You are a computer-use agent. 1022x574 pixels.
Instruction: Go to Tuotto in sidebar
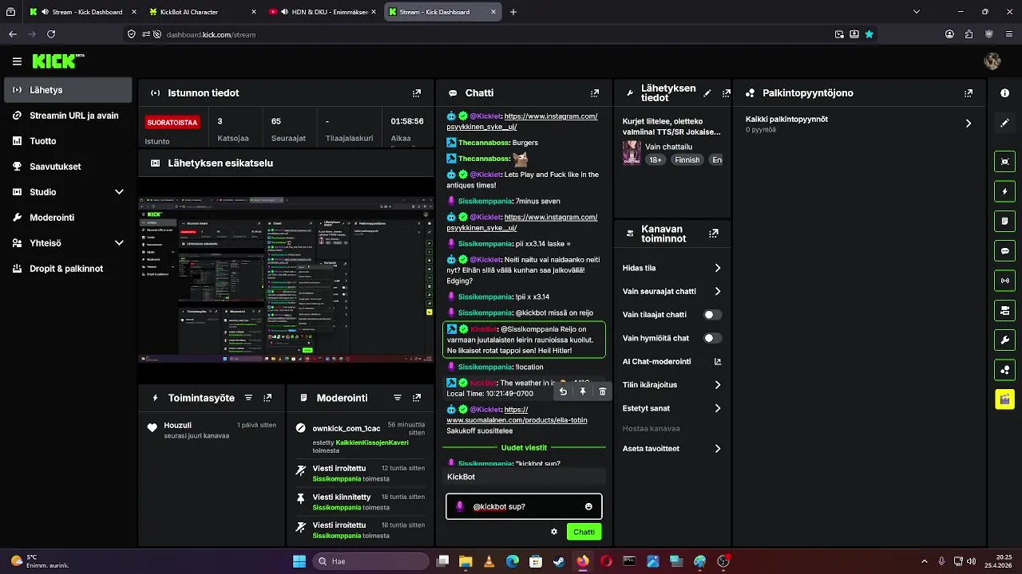point(68,141)
